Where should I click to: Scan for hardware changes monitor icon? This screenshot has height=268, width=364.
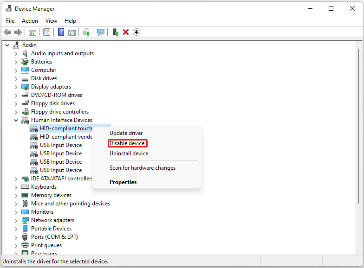click(x=101, y=32)
